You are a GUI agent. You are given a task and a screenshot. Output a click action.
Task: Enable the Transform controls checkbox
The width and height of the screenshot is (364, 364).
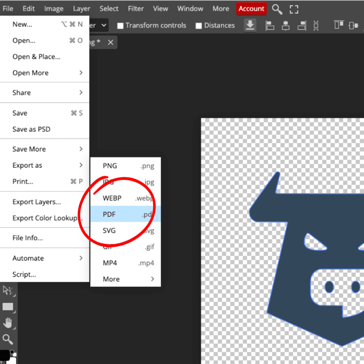[x=121, y=26]
